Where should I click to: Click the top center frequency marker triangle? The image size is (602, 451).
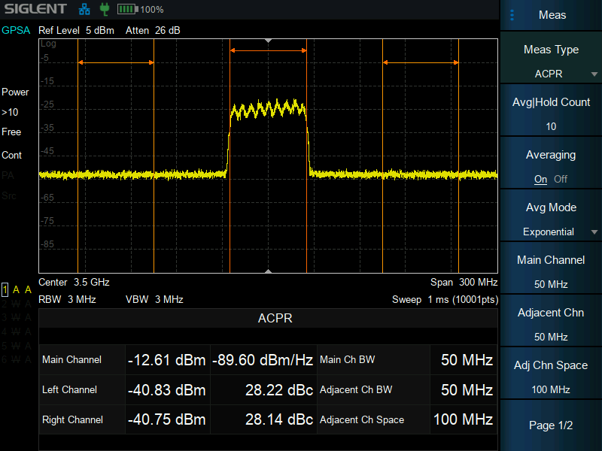[x=269, y=41]
